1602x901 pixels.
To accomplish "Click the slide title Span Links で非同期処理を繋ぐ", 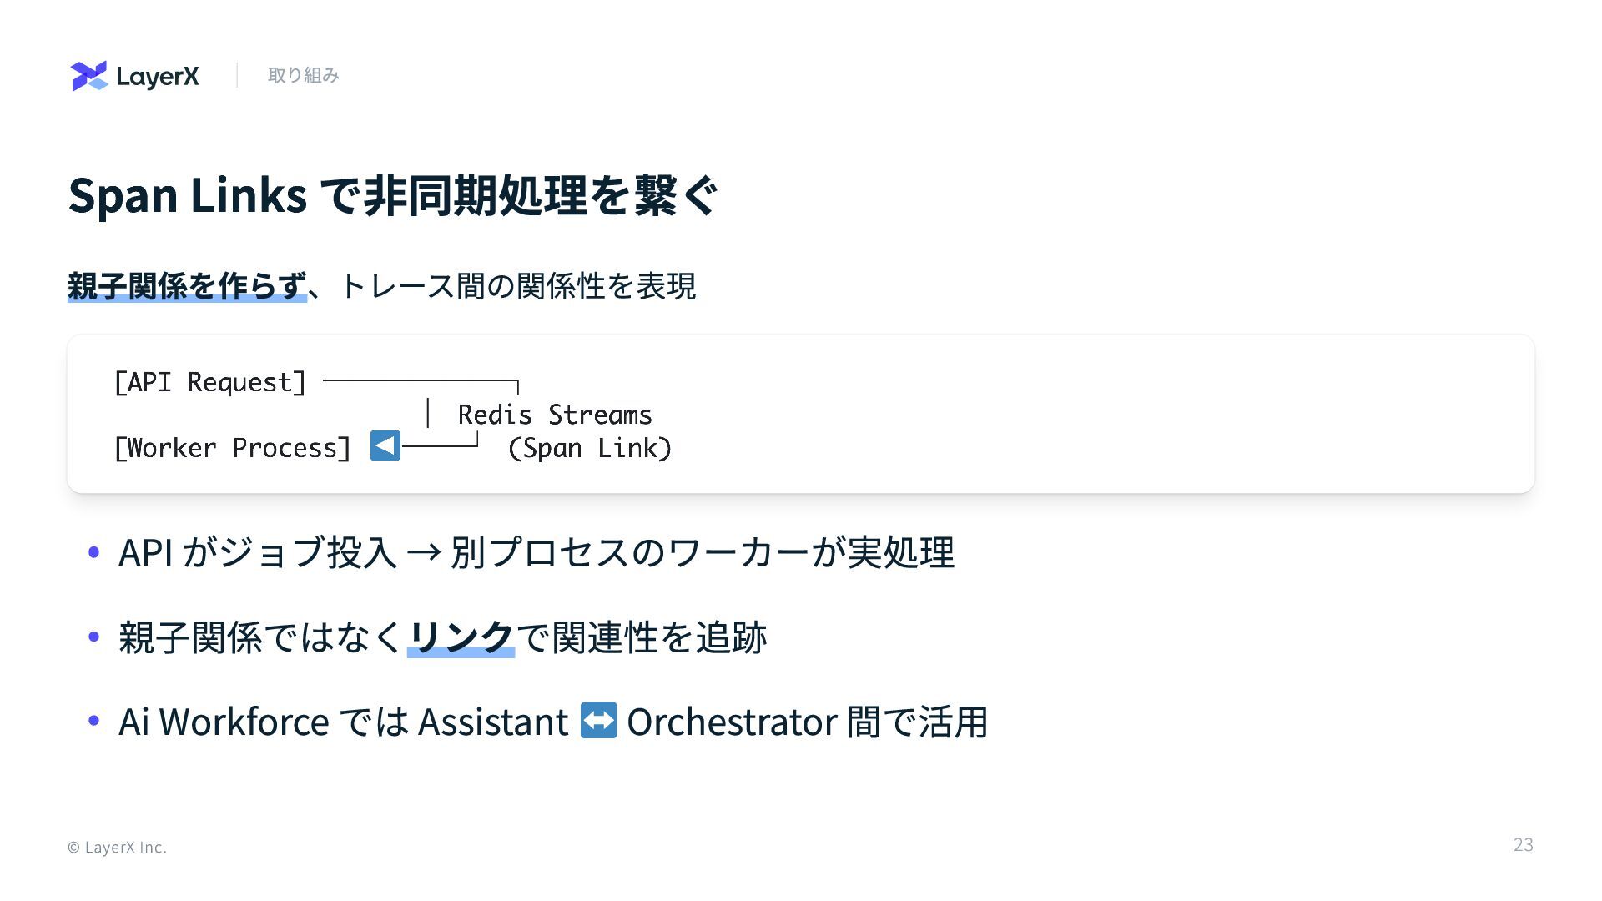I will (x=392, y=195).
